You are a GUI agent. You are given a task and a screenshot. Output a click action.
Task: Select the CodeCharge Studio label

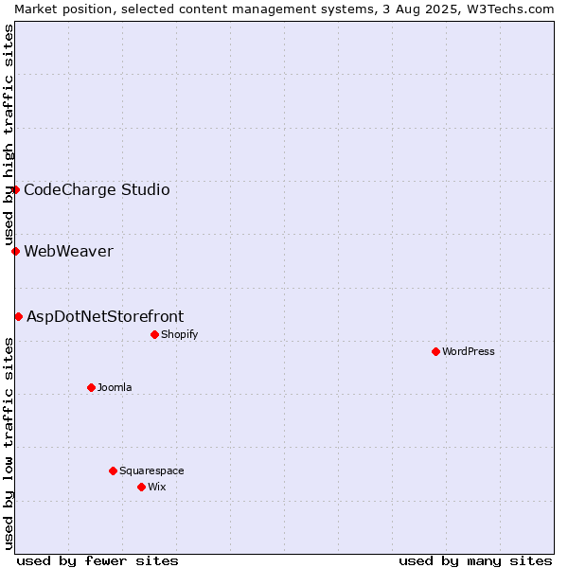tap(97, 190)
